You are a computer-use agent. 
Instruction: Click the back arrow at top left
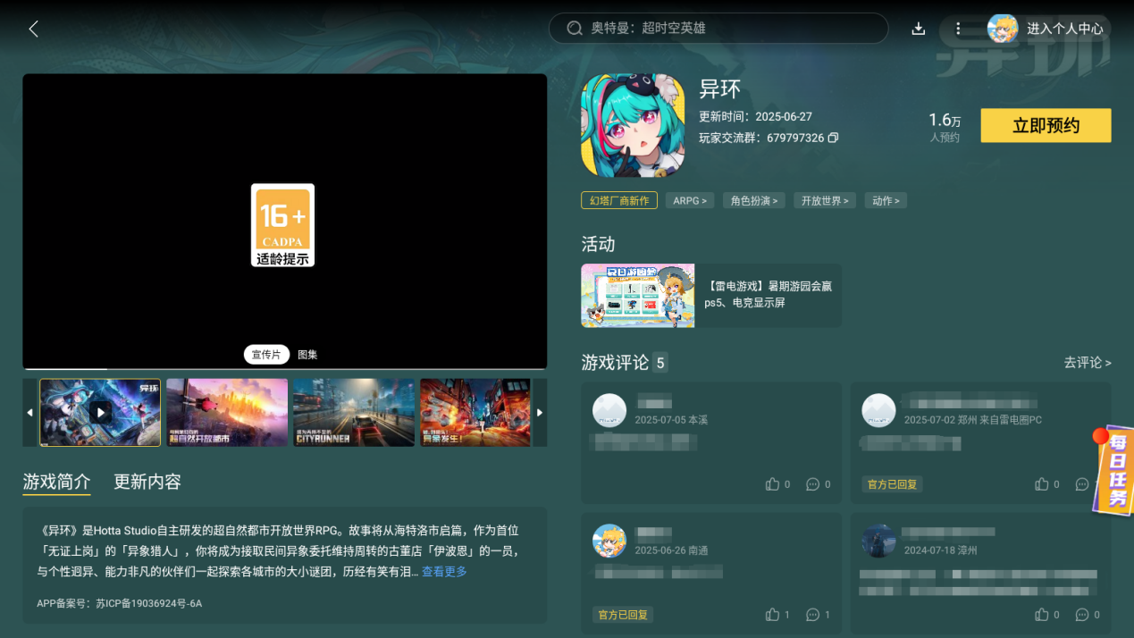coord(33,28)
